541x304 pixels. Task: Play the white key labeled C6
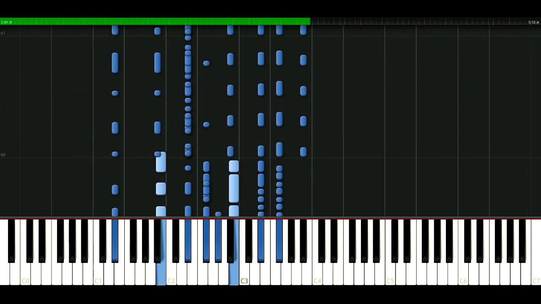(463, 274)
